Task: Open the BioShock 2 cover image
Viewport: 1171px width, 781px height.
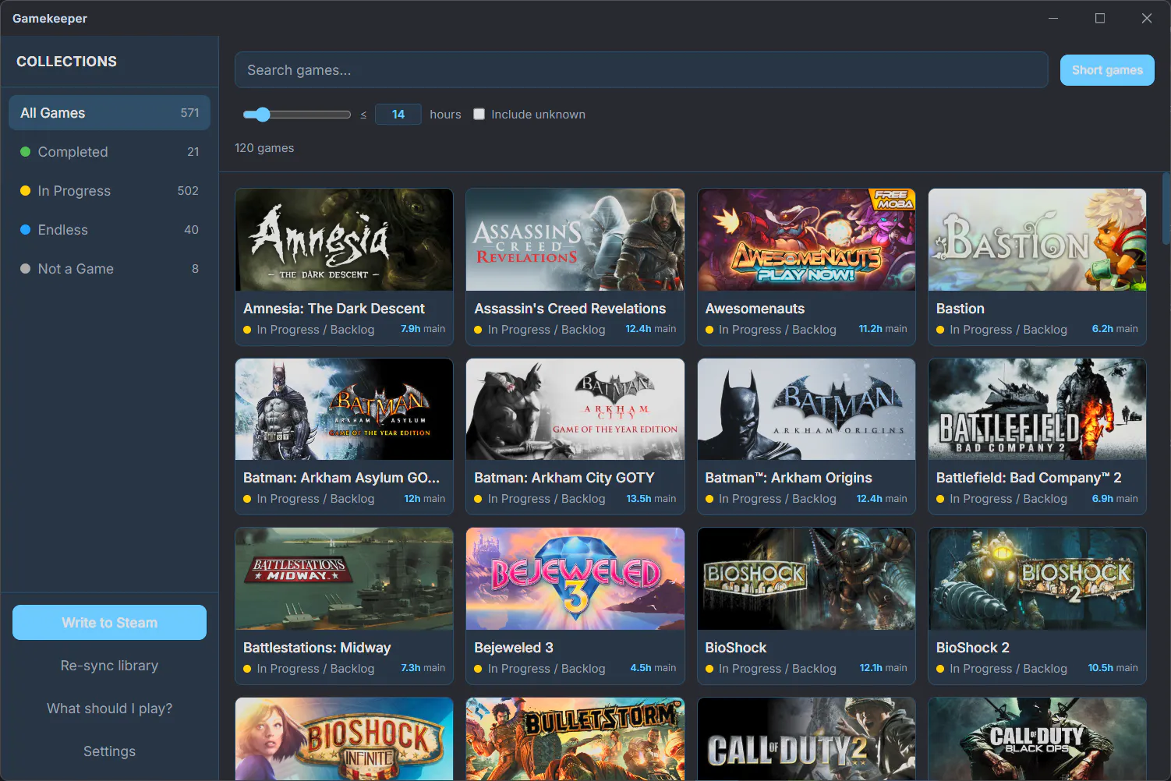Action: [1037, 578]
